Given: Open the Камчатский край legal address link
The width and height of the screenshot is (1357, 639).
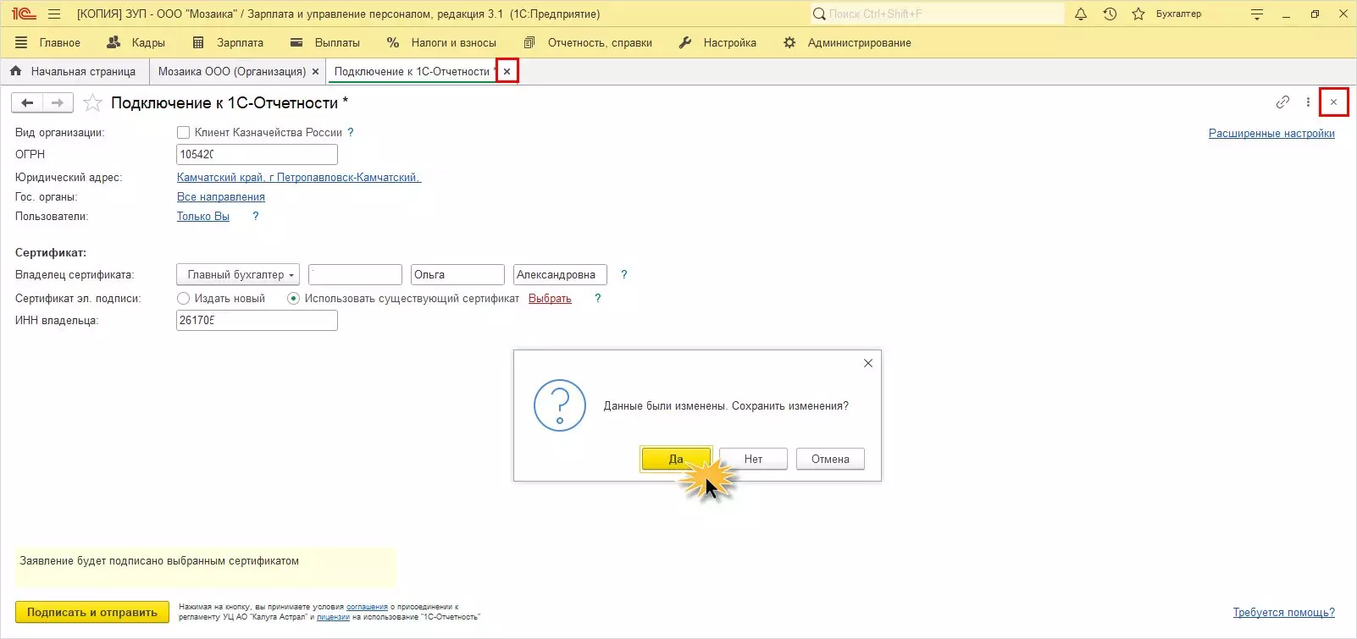Looking at the screenshot, I should coord(298,178).
